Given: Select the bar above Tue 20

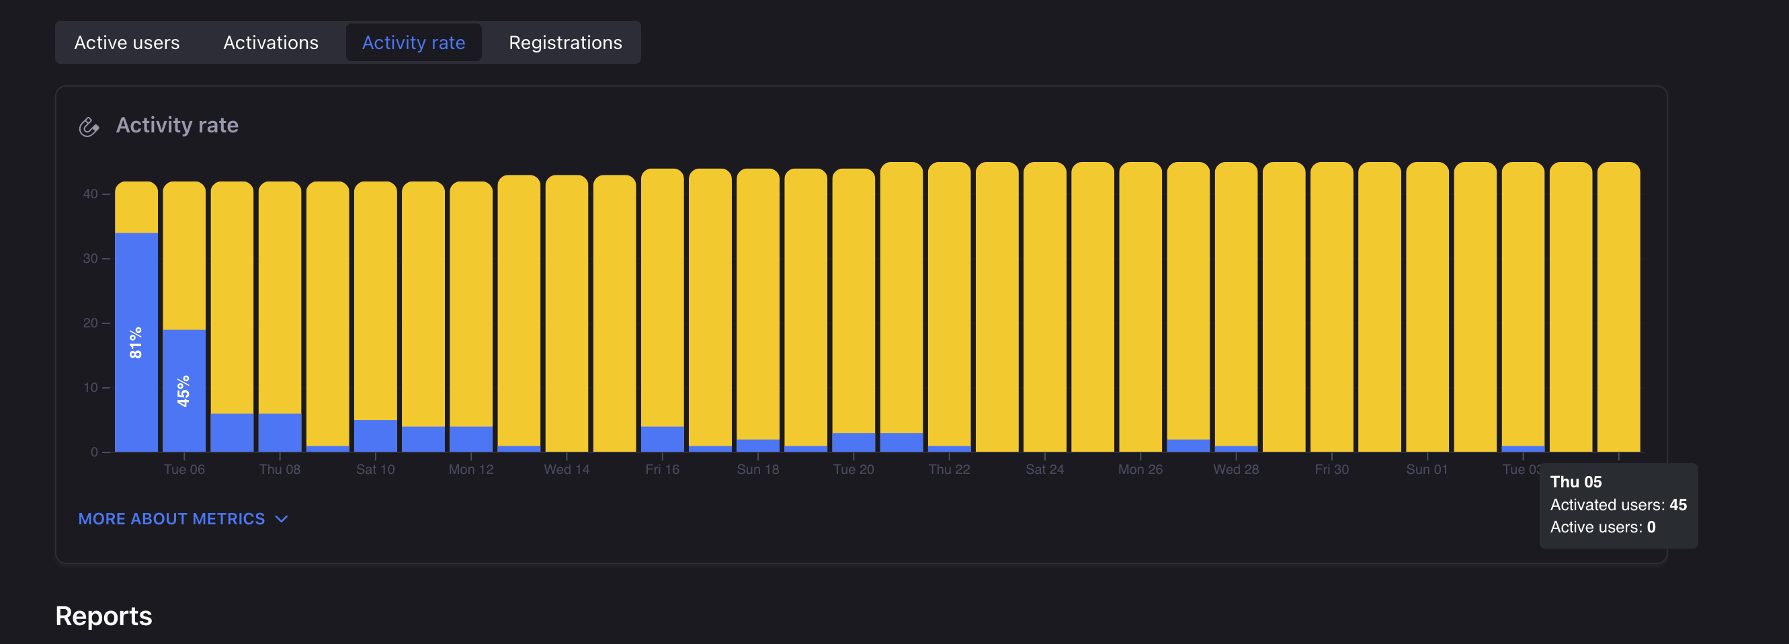Looking at the screenshot, I should (854, 310).
